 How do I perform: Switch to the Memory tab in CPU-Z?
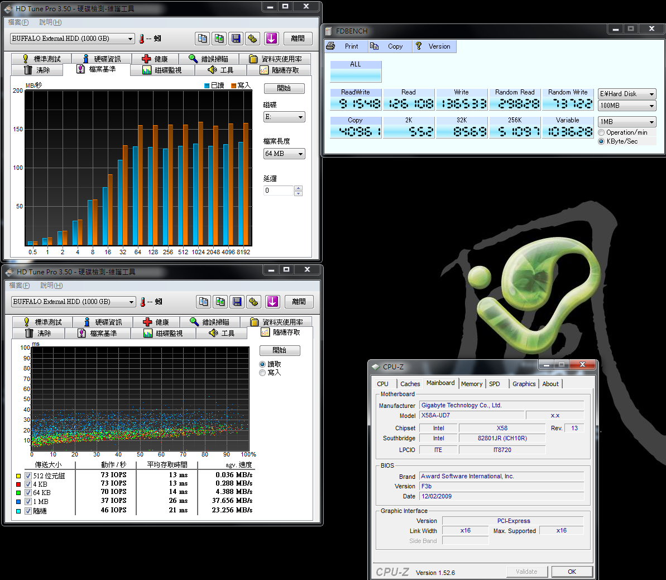tap(472, 384)
